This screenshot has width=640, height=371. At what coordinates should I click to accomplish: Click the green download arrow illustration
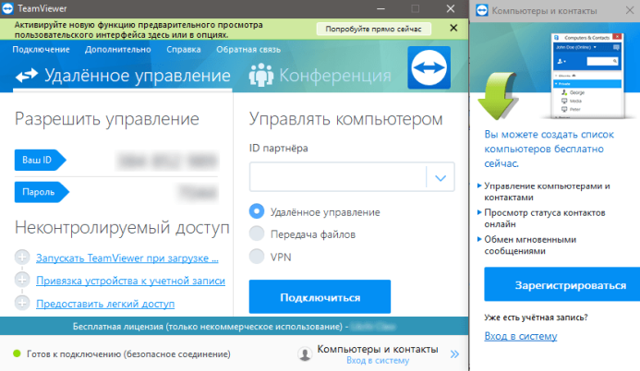[x=497, y=96]
